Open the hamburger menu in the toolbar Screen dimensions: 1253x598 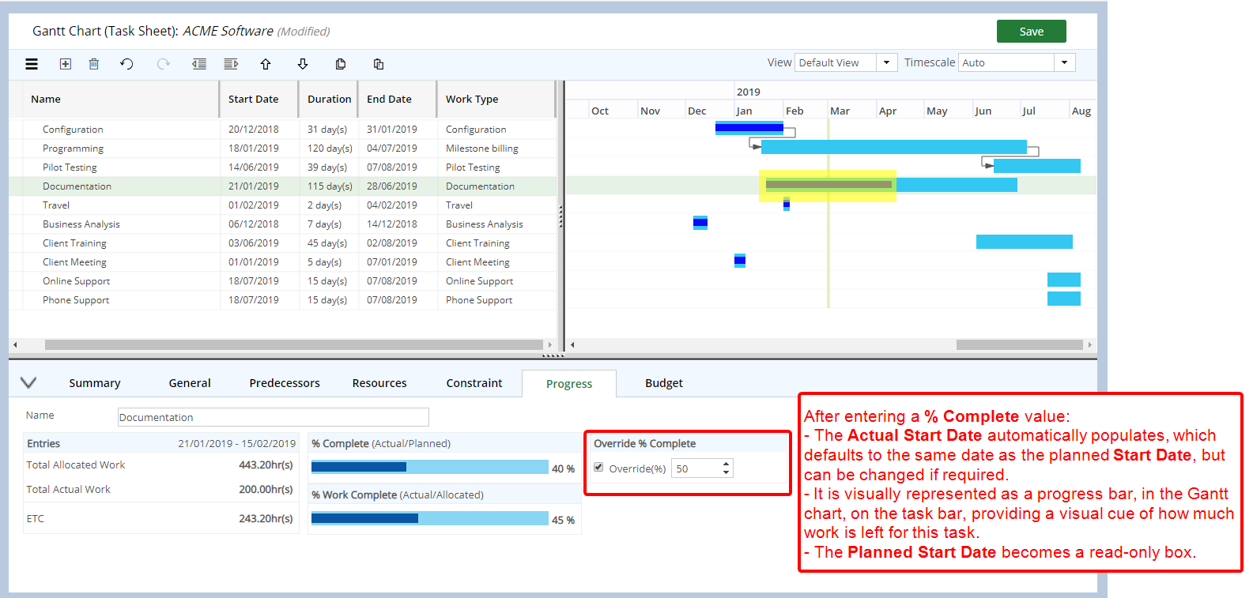click(32, 64)
